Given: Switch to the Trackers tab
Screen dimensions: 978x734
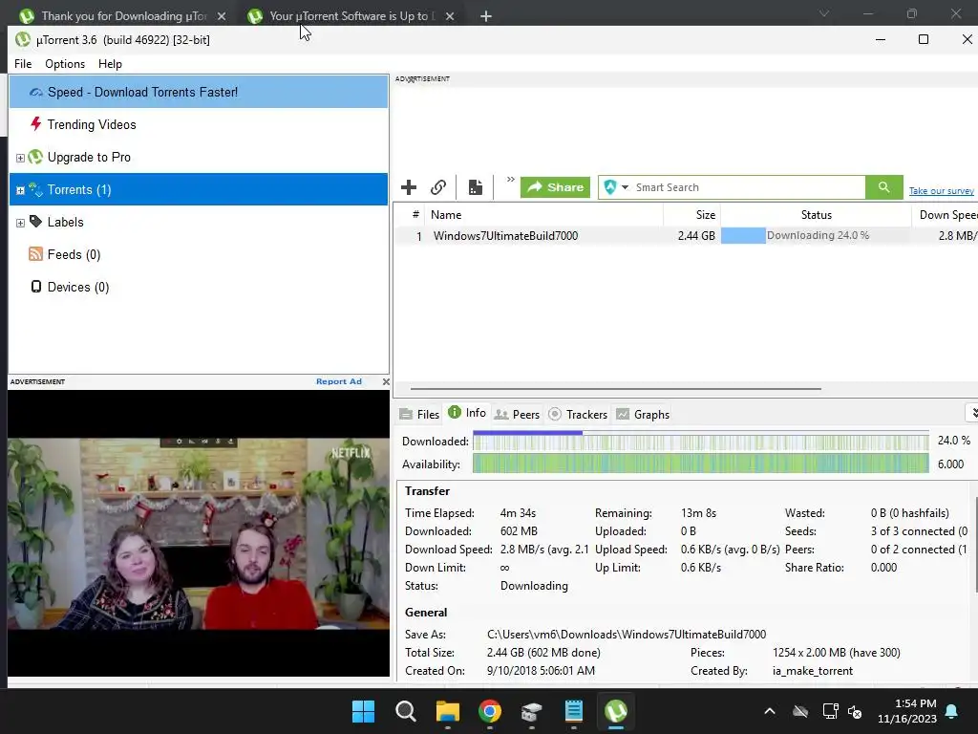Looking at the screenshot, I should pyautogui.click(x=578, y=415).
